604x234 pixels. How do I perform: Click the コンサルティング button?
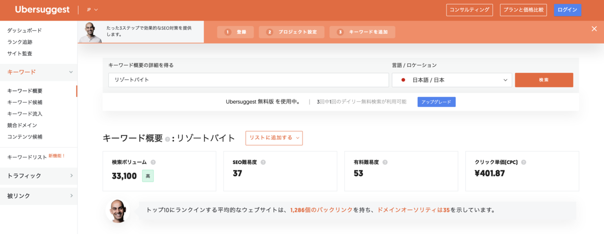click(x=469, y=10)
